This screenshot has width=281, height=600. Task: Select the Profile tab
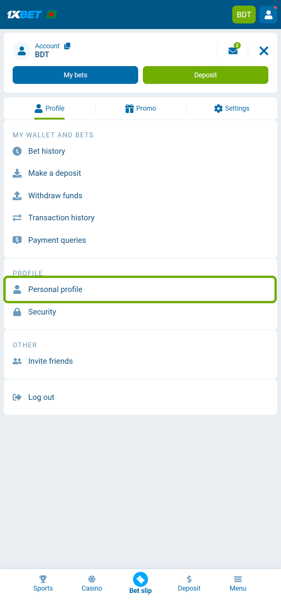(49, 108)
